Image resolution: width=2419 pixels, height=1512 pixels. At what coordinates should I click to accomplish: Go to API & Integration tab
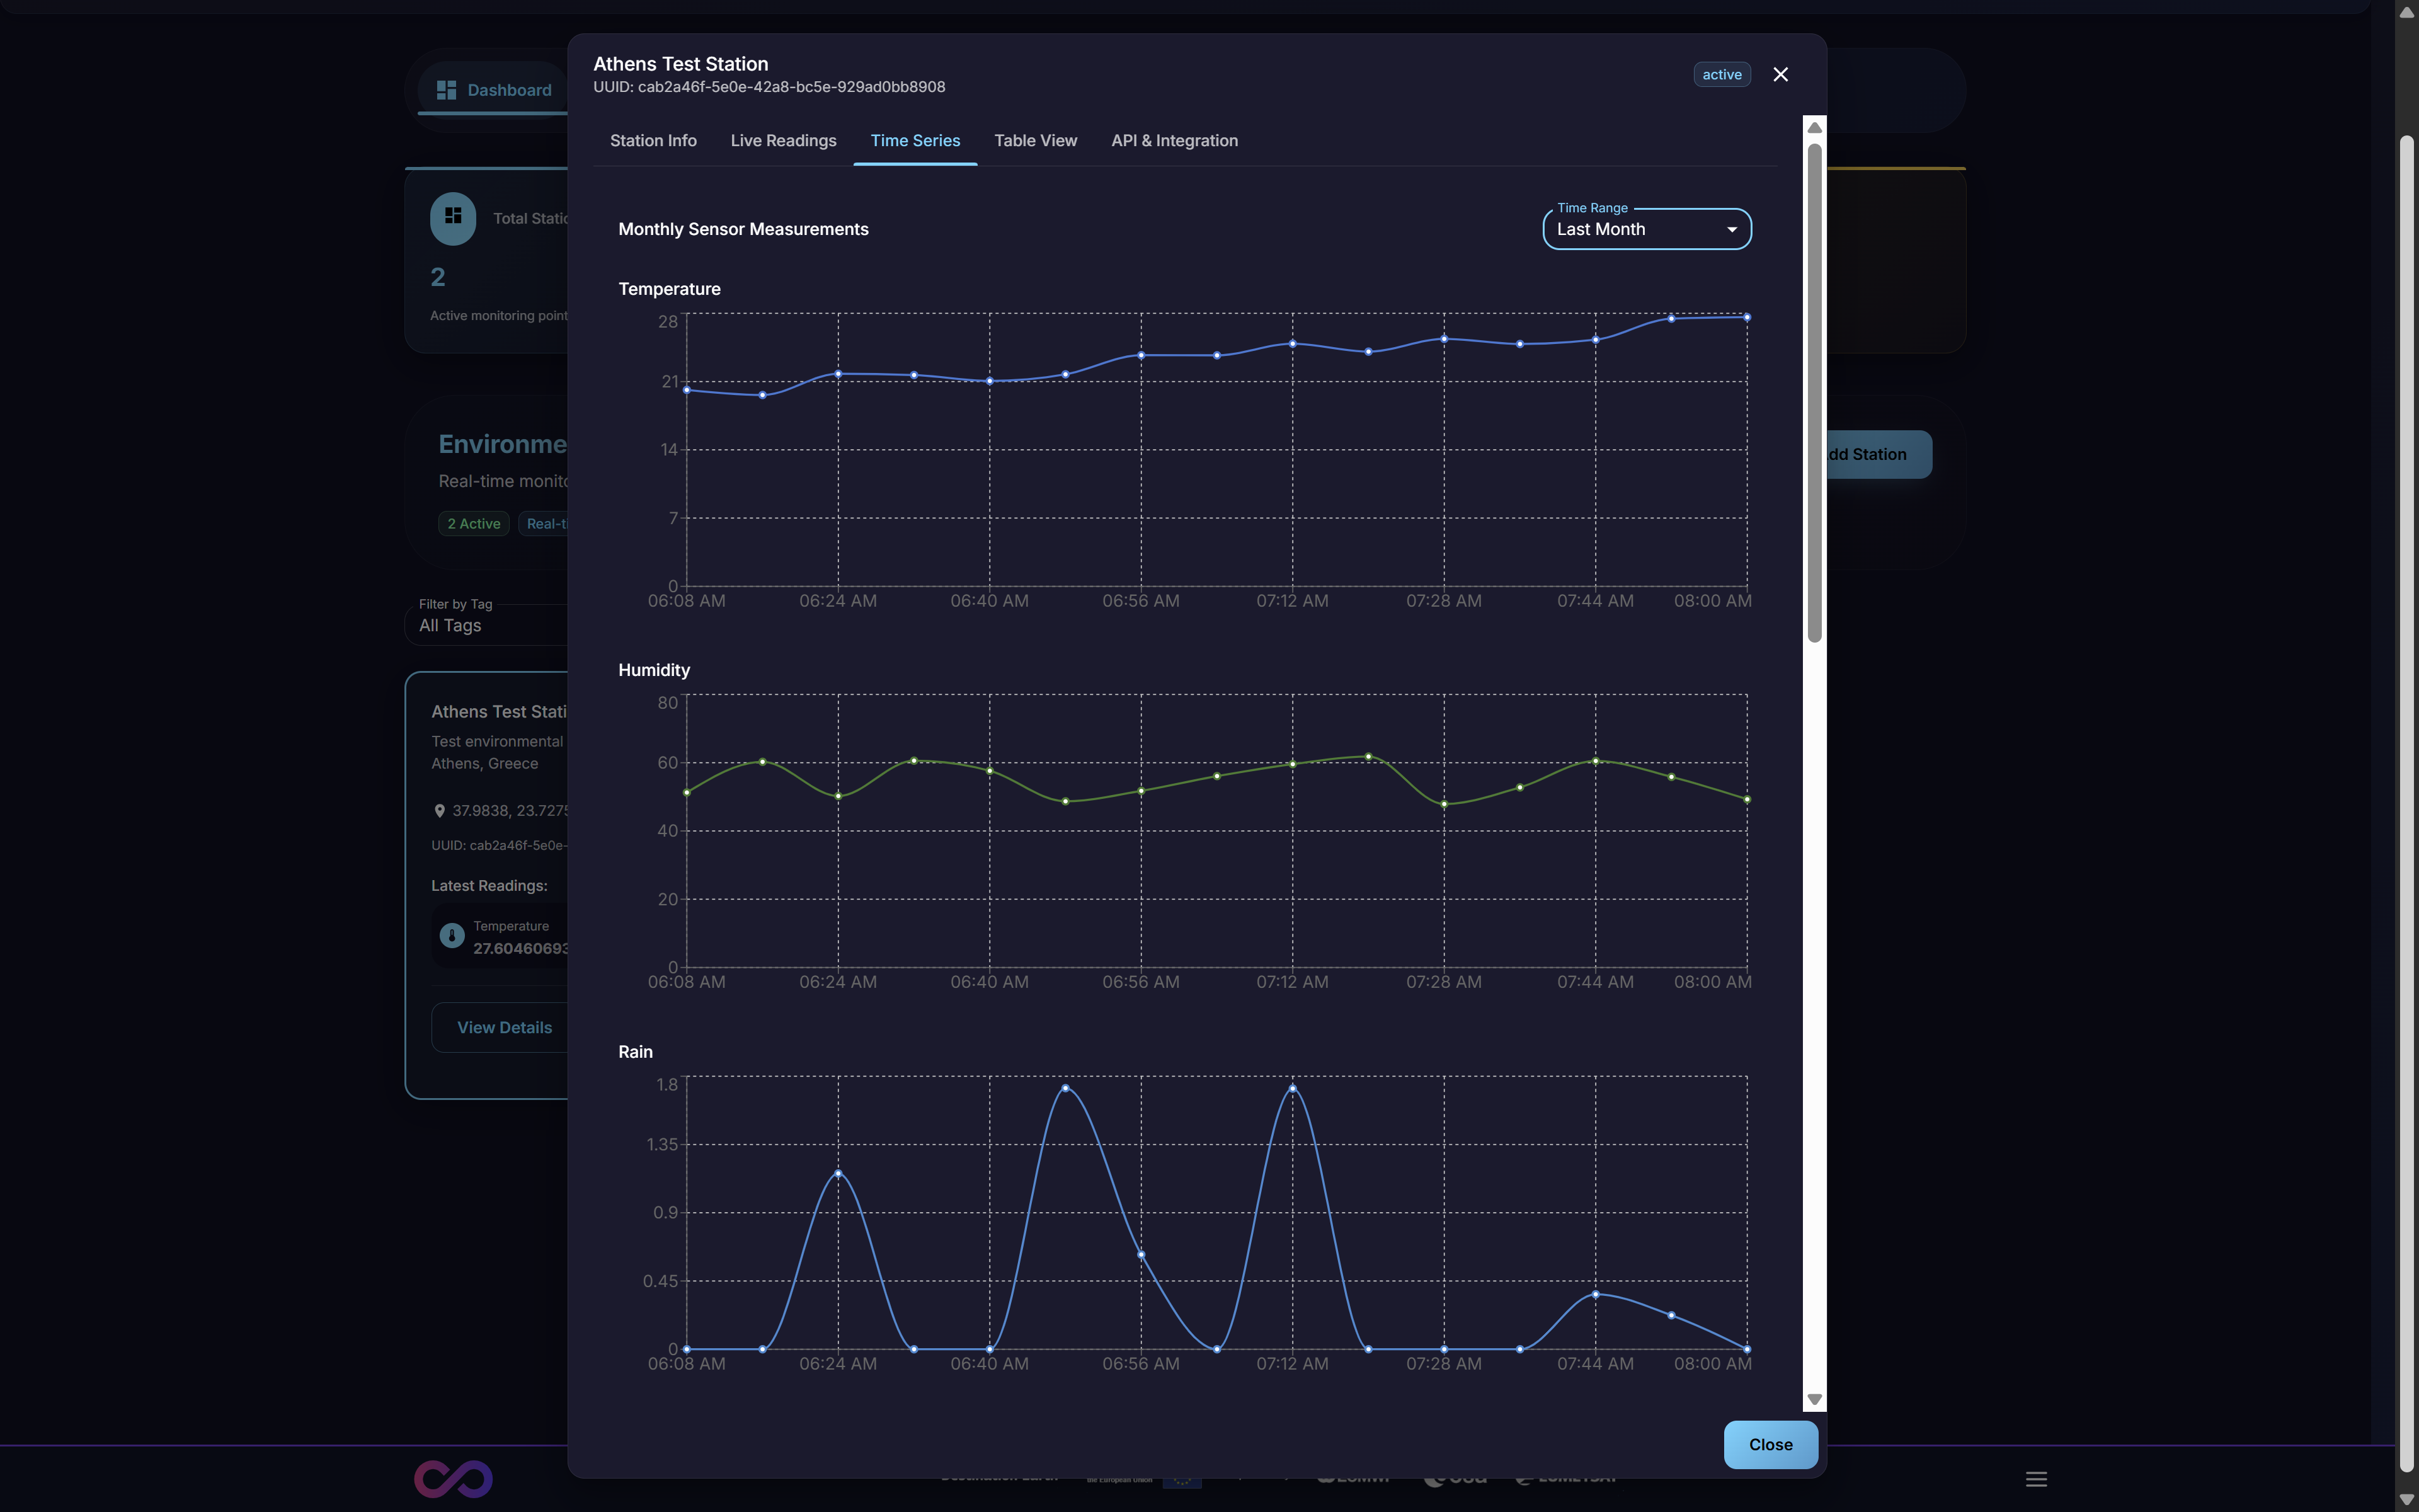tap(1174, 141)
